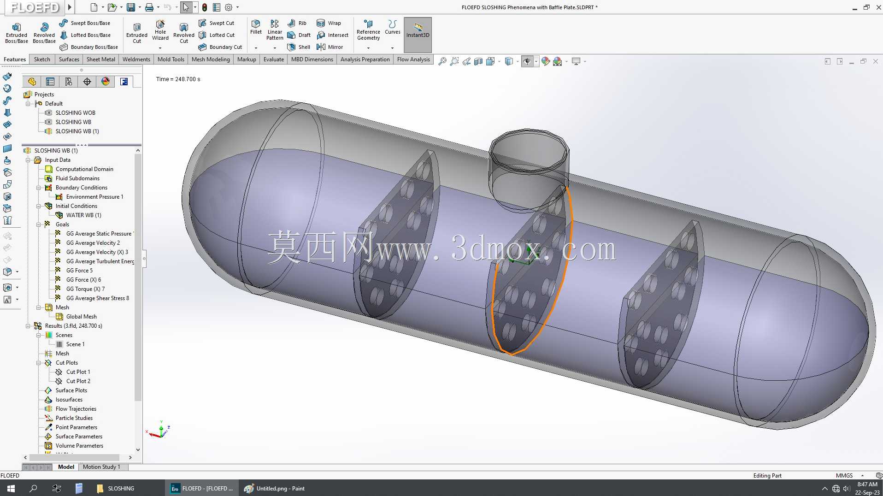Viewport: 883px width, 496px height.
Task: Toggle the Select cursor tool
Action: [x=186, y=7]
